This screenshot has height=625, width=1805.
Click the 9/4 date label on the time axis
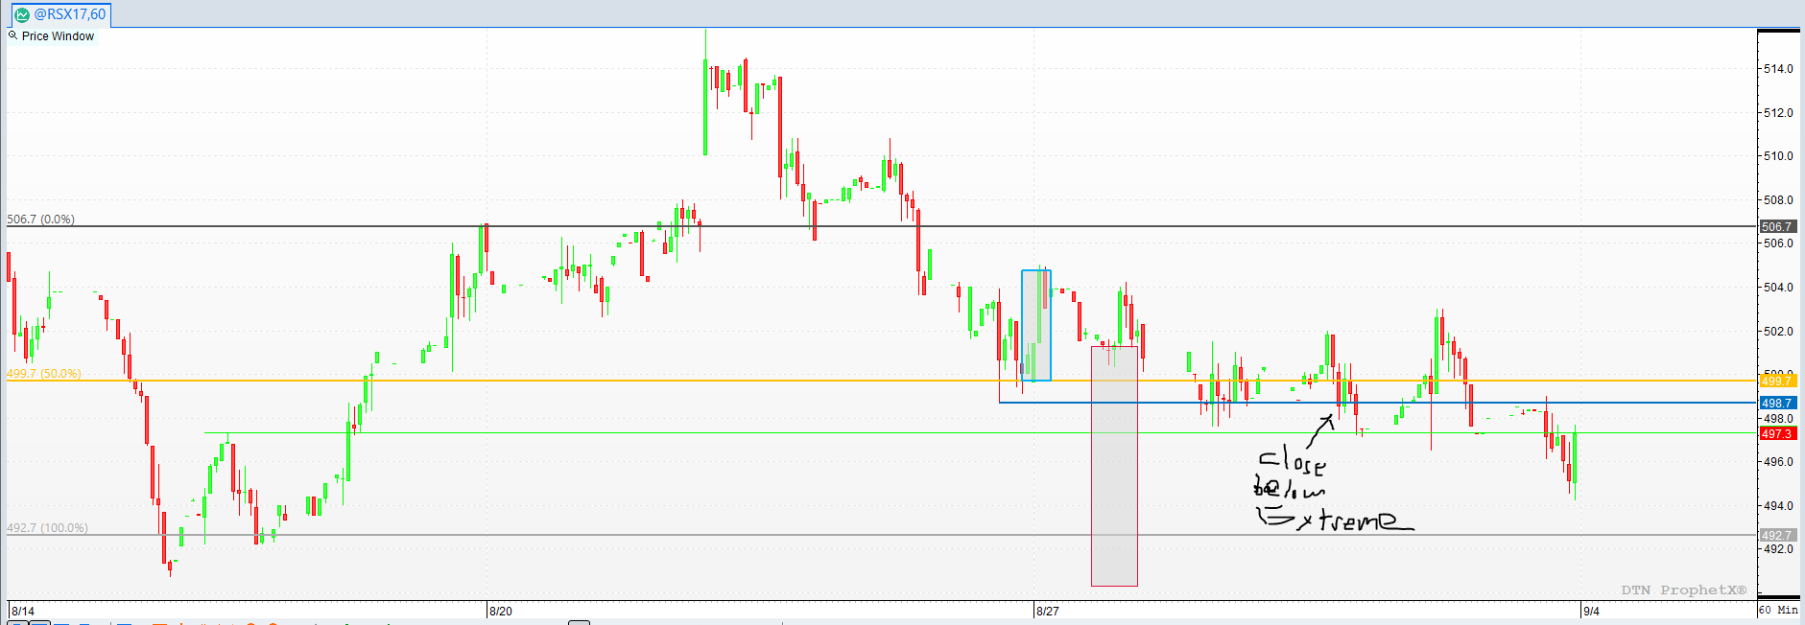[x=1591, y=612]
